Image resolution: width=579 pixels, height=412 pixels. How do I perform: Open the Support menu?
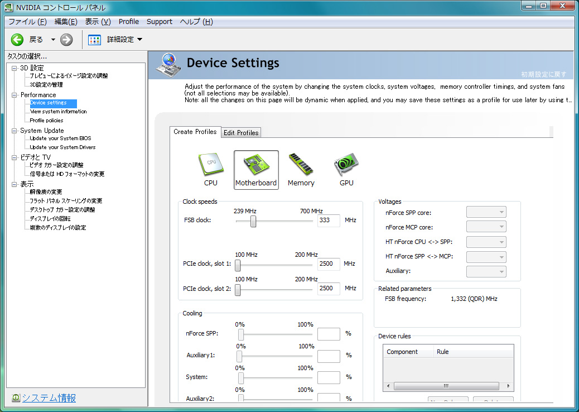[160, 22]
